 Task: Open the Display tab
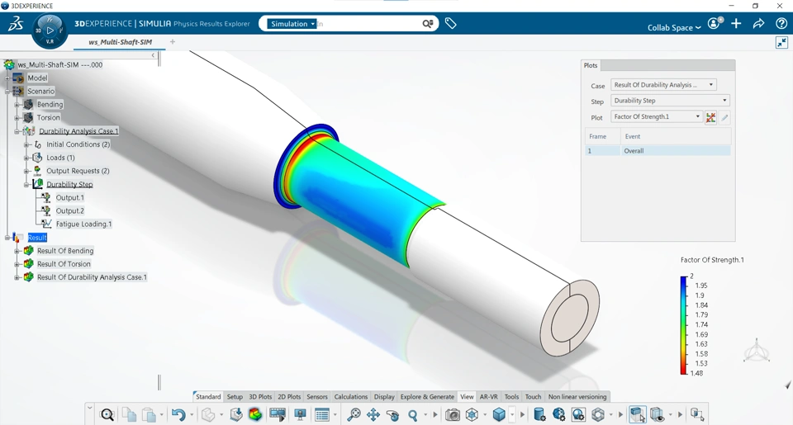point(384,397)
